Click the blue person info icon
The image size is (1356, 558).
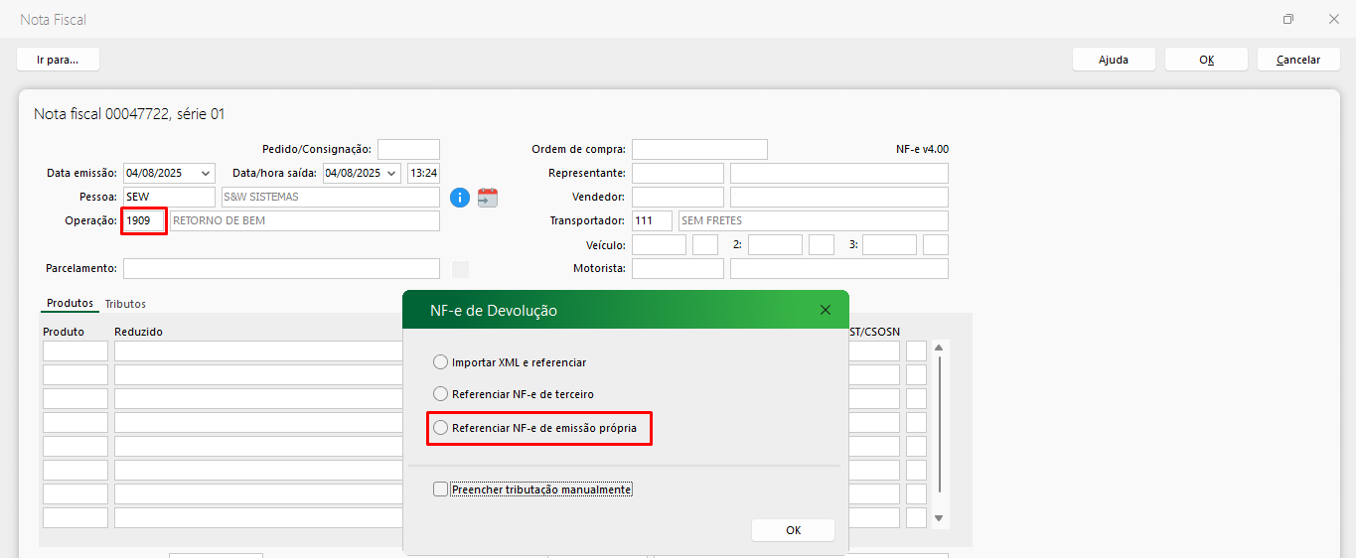tap(459, 198)
